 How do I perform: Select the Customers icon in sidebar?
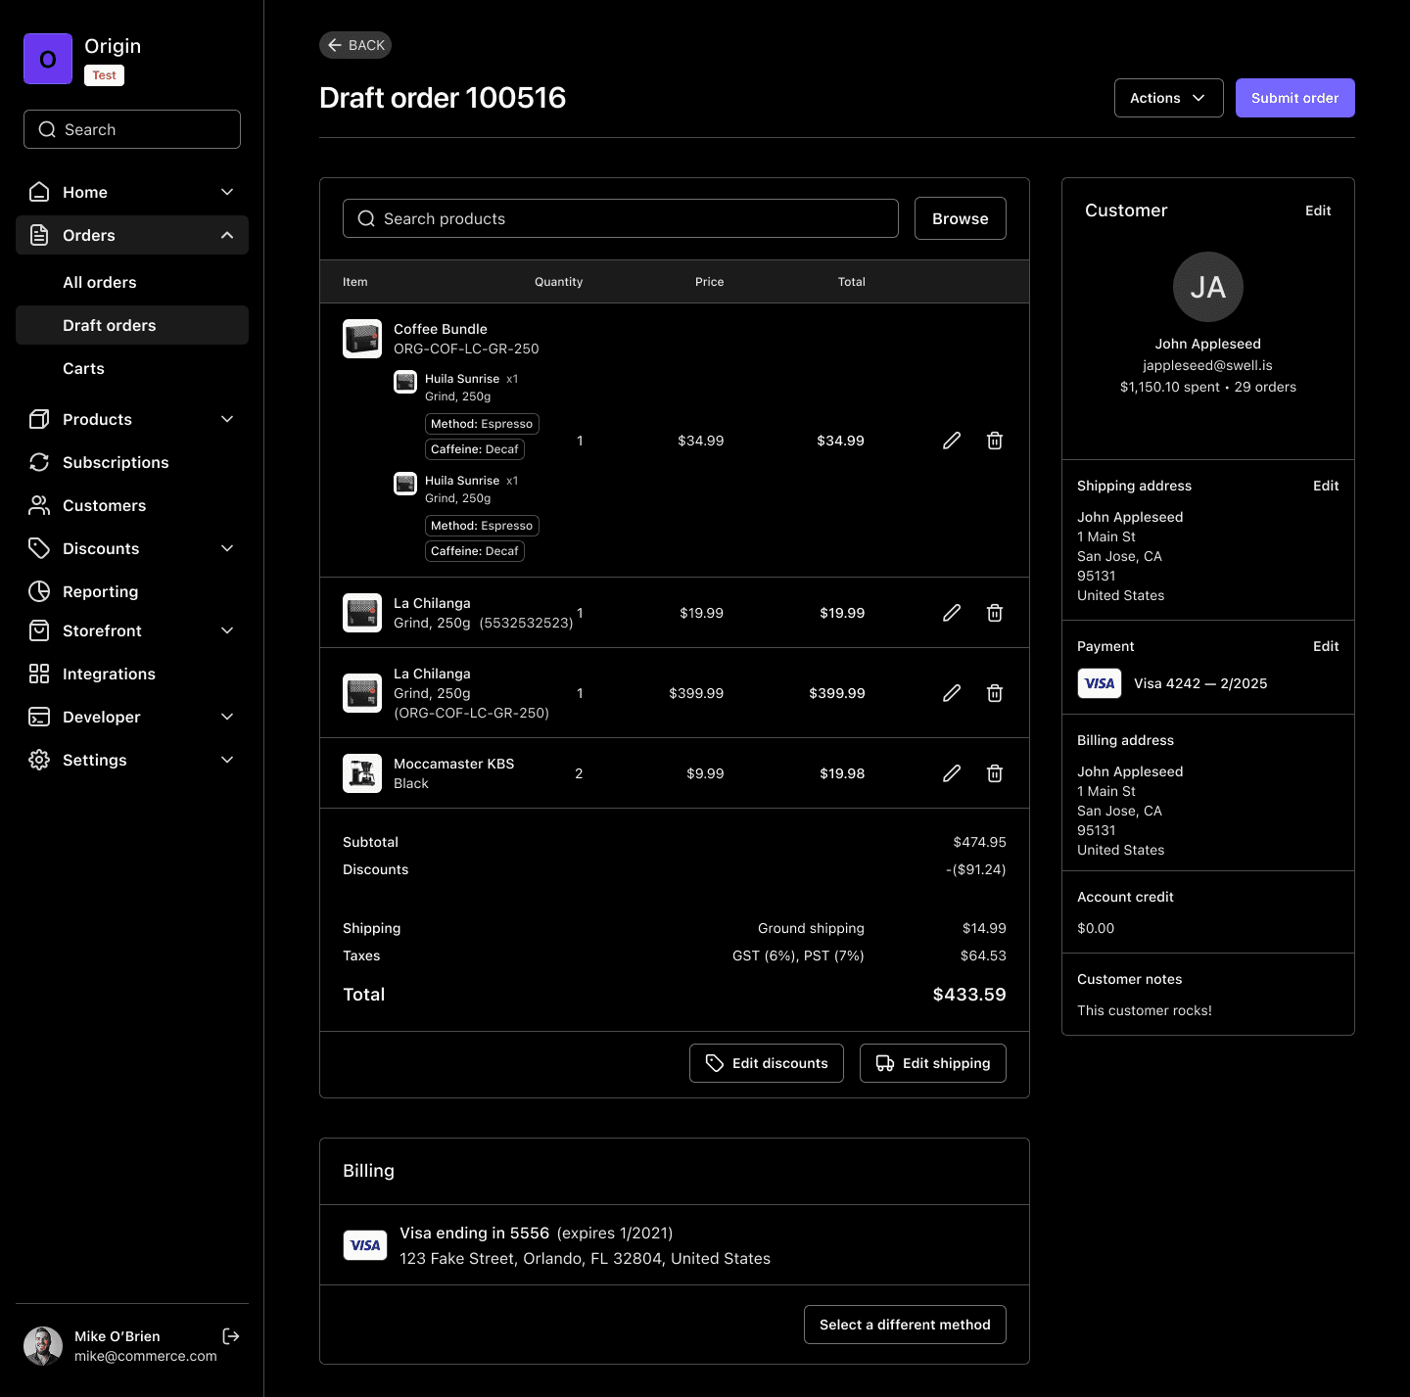[39, 504]
